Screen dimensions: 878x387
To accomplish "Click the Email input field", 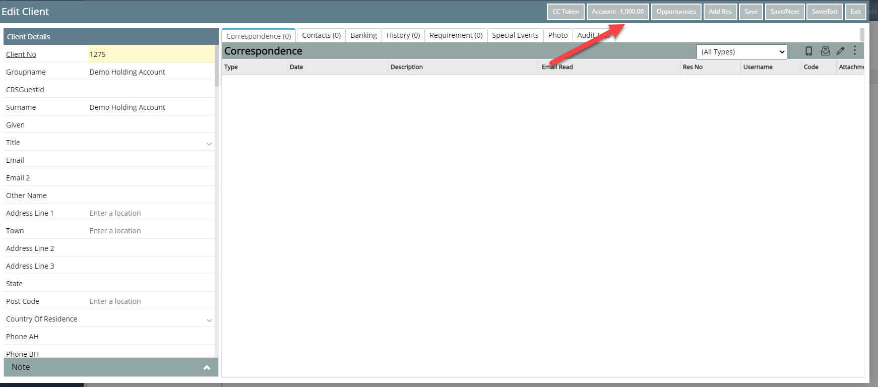I will tap(150, 160).
